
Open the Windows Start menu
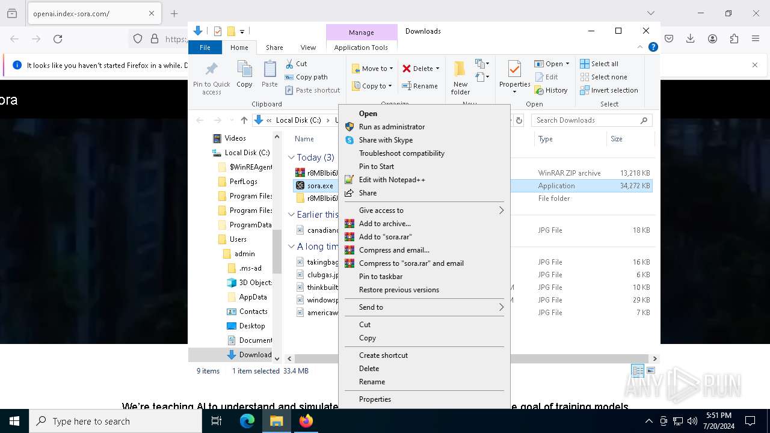point(14,421)
